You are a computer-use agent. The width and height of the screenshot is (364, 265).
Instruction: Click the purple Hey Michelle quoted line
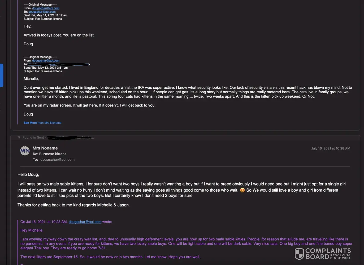click(32, 230)
